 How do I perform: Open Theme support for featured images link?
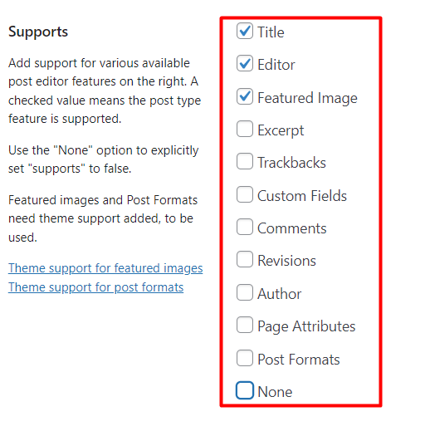pyautogui.click(x=105, y=268)
